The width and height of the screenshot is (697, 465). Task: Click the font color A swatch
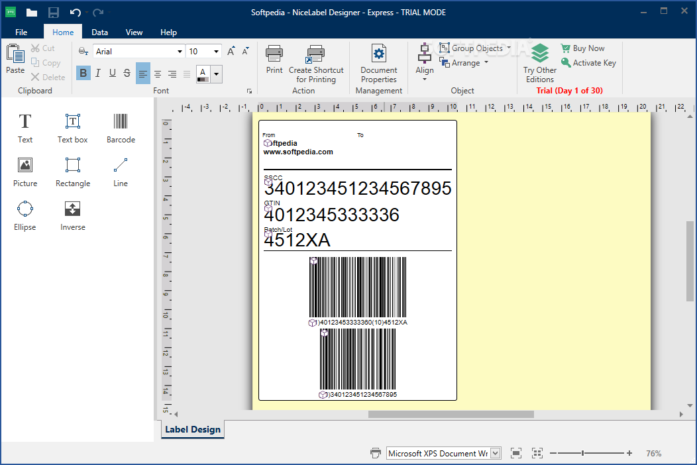point(203,74)
